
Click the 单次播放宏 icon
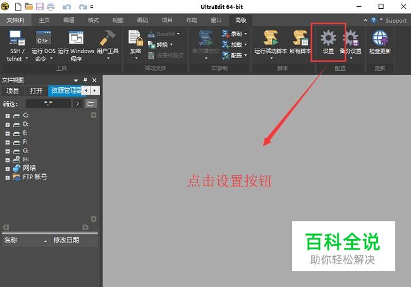point(205,39)
